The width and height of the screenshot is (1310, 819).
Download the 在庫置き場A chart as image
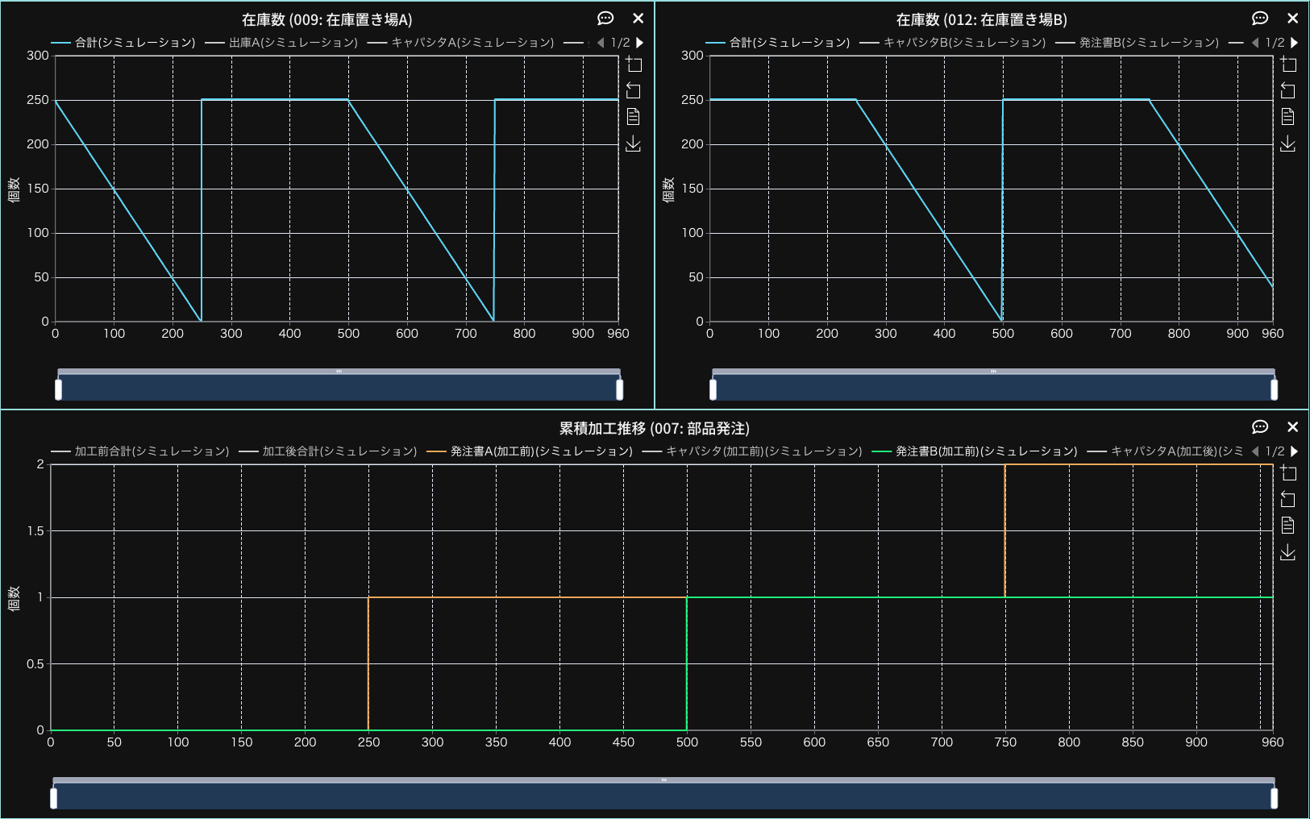click(634, 143)
